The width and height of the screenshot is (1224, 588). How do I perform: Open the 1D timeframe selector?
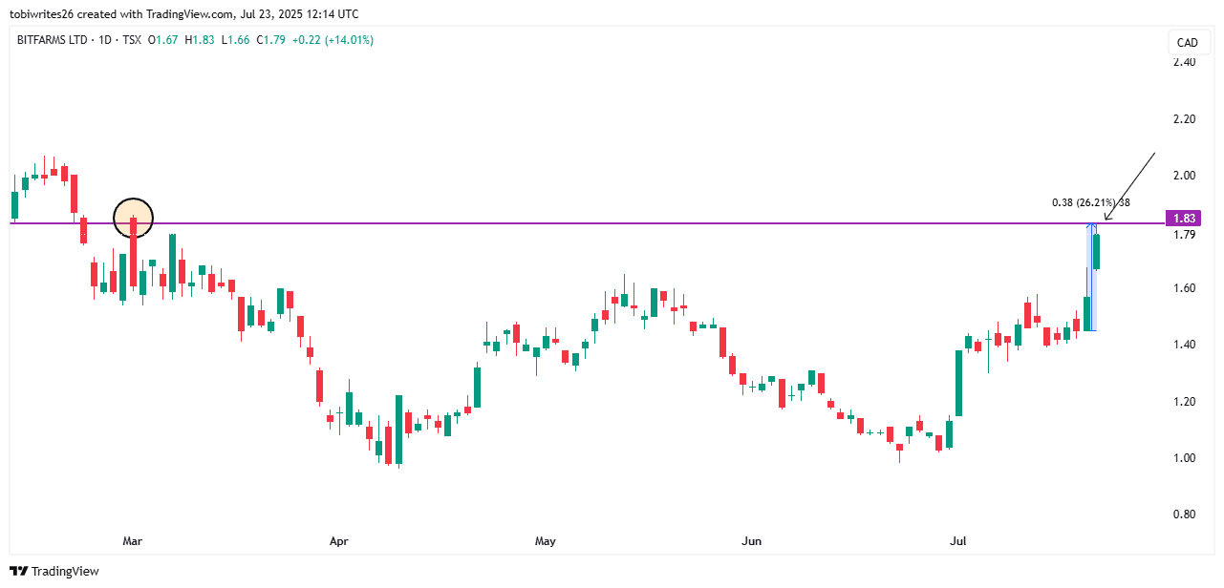[104, 41]
